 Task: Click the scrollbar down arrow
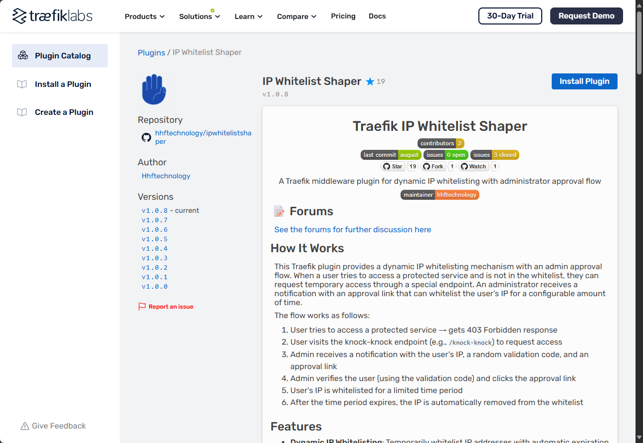[640, 439]
